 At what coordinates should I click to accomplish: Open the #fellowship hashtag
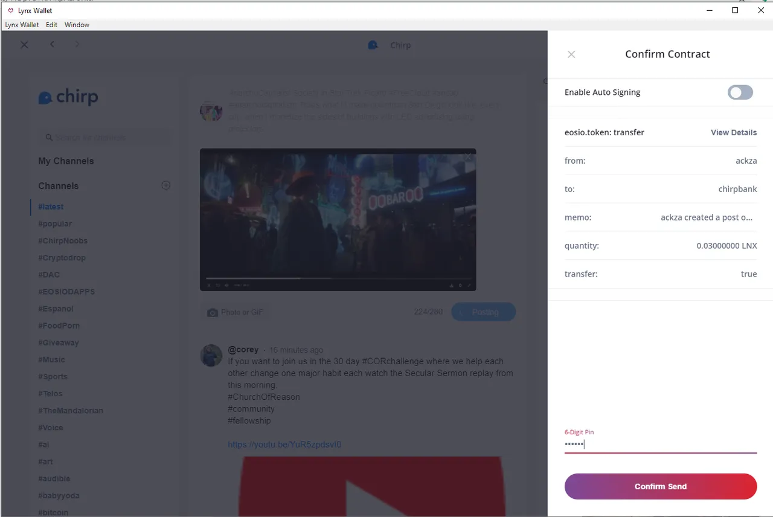[249, 420]
